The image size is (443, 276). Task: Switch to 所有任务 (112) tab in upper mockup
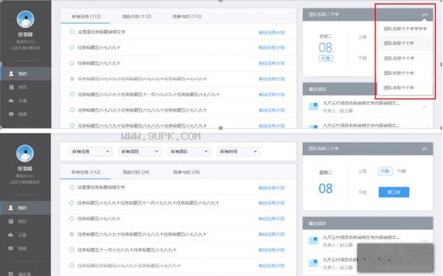[86, 16]
